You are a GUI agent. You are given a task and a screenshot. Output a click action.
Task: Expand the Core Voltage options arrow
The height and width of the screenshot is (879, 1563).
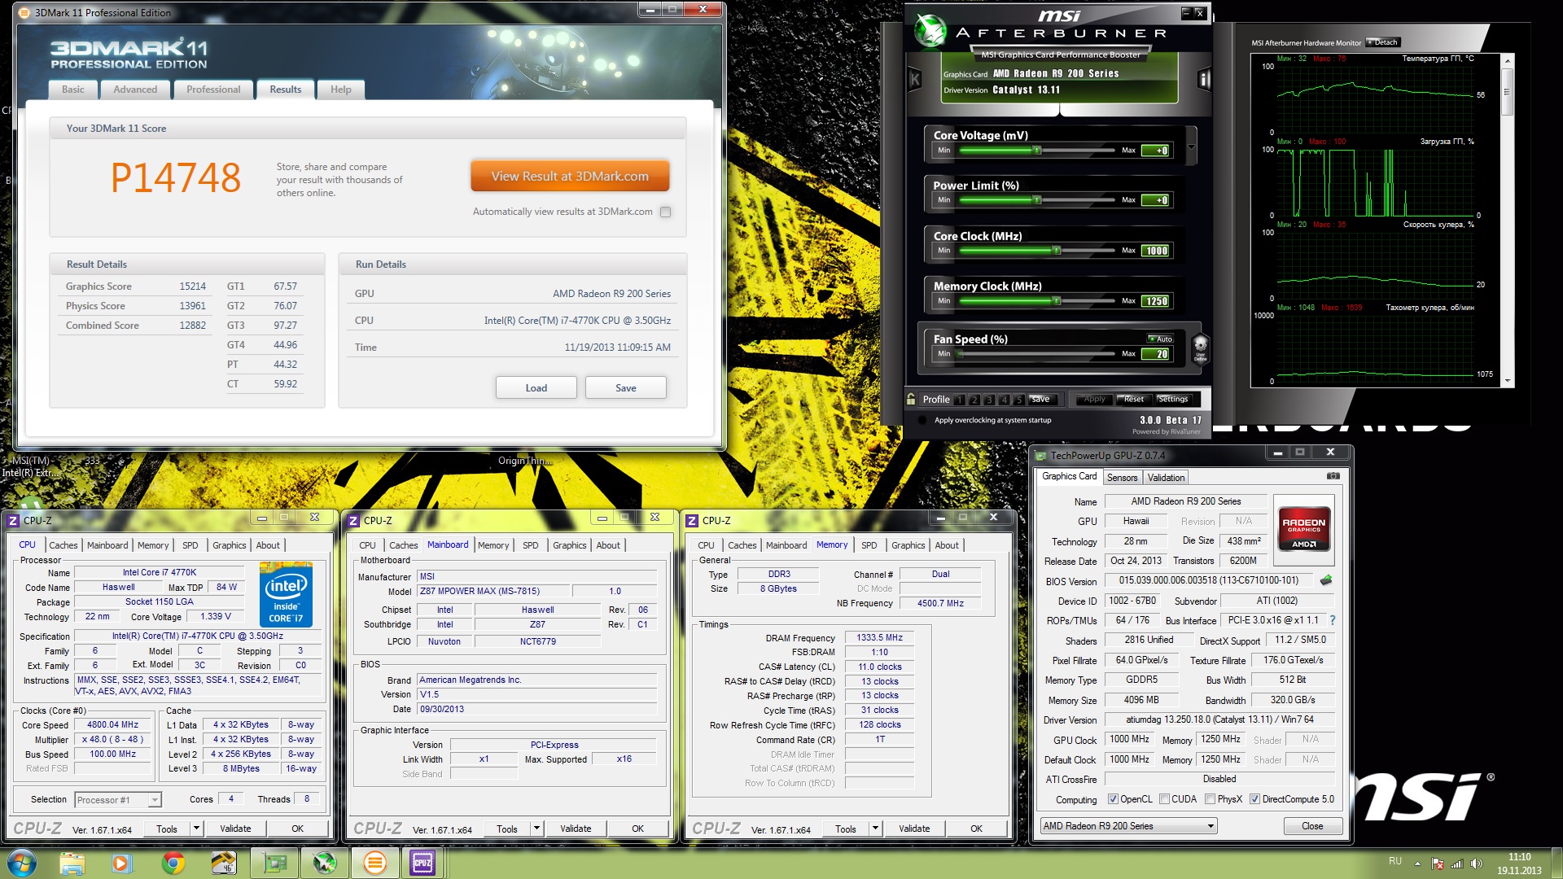click(x=1191, y=147)
